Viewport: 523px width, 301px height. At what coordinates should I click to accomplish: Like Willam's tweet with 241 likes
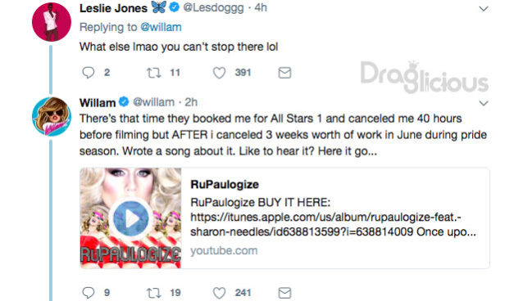(x=219, y=293)
